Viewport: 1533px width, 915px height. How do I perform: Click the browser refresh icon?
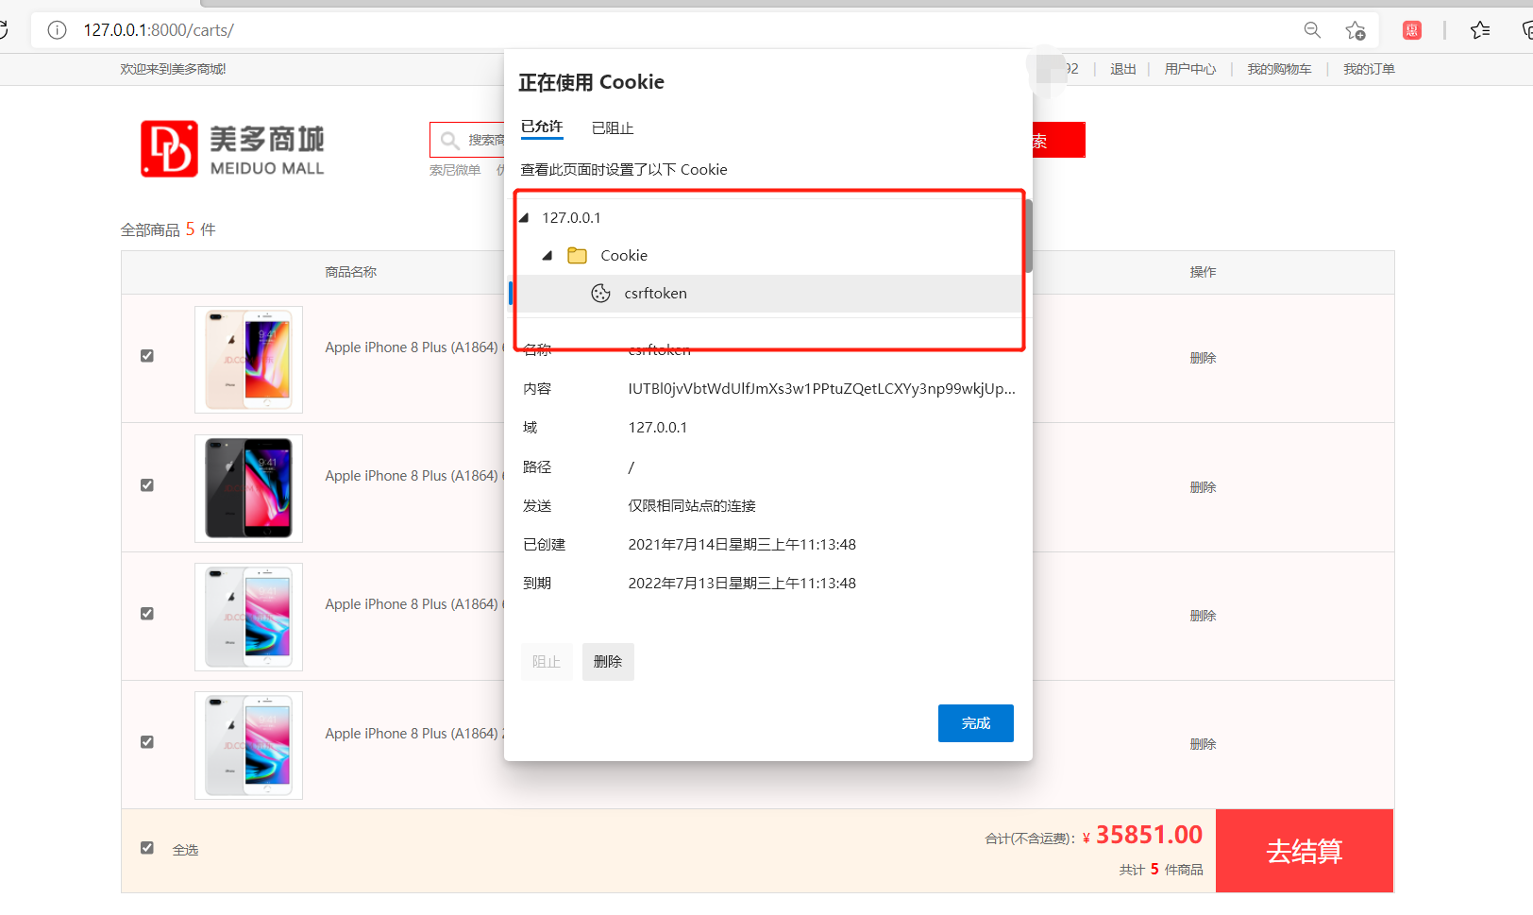pyautogui.click(x=3, y=30)
